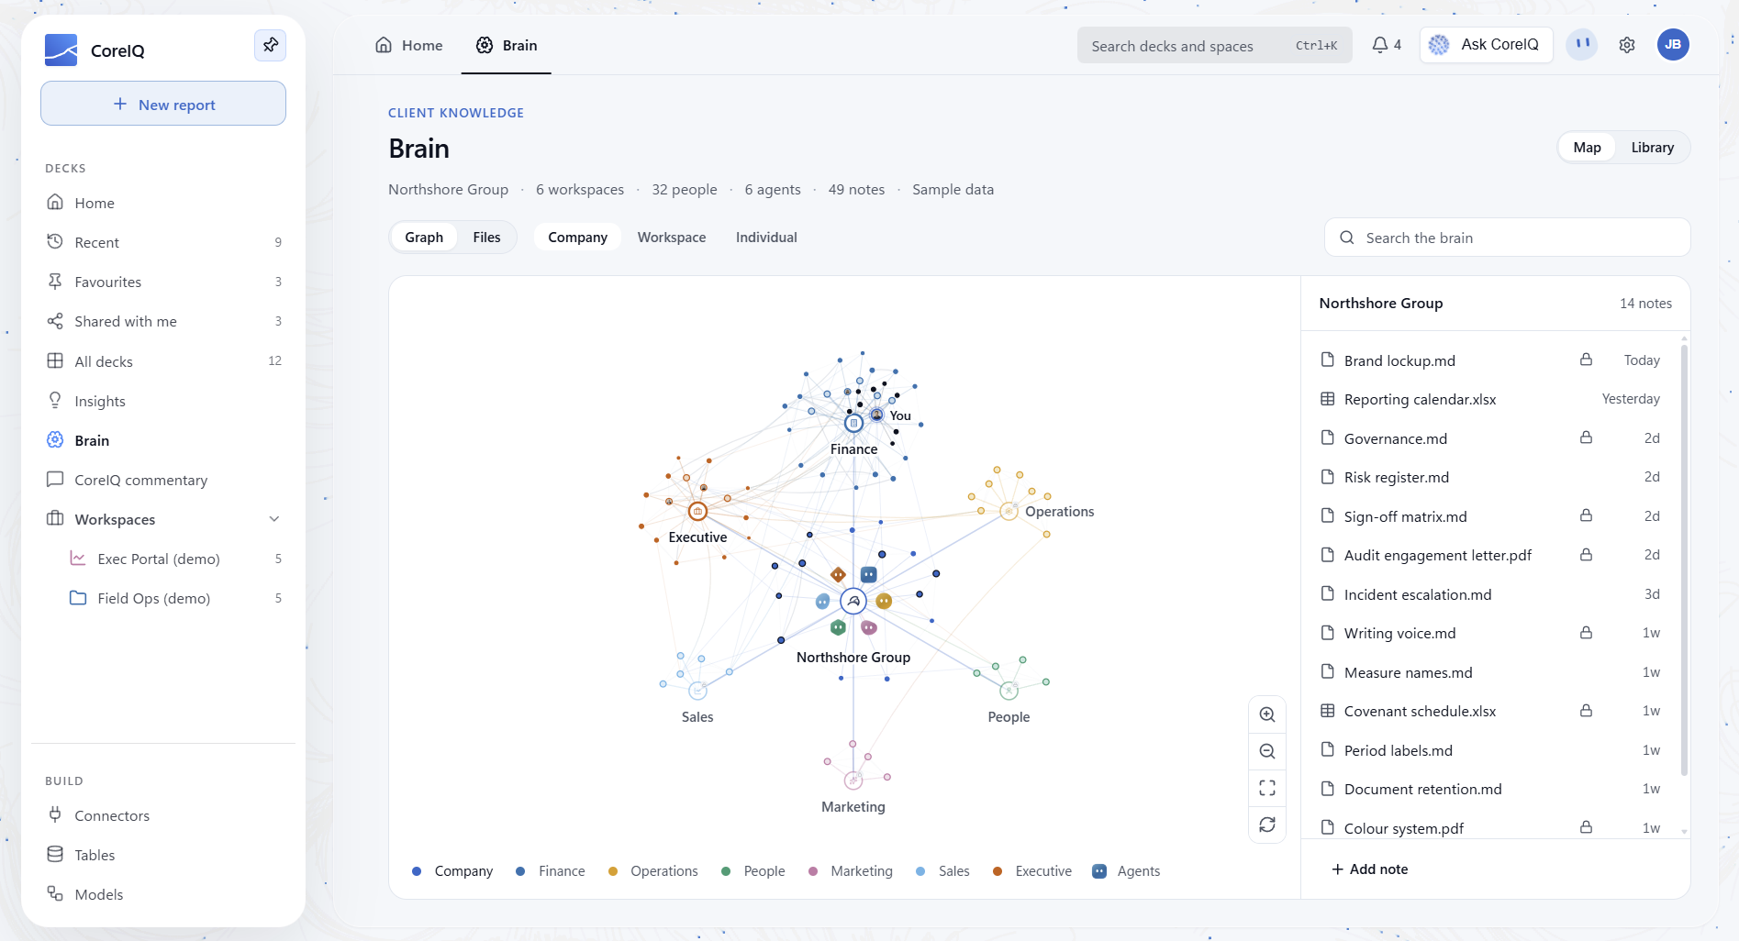Switch to Library view
This screenshot has height=941, width=1739.
(x=1652, y=148)
